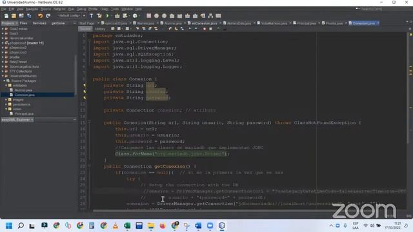Switch to the Services panel tab

39,23
